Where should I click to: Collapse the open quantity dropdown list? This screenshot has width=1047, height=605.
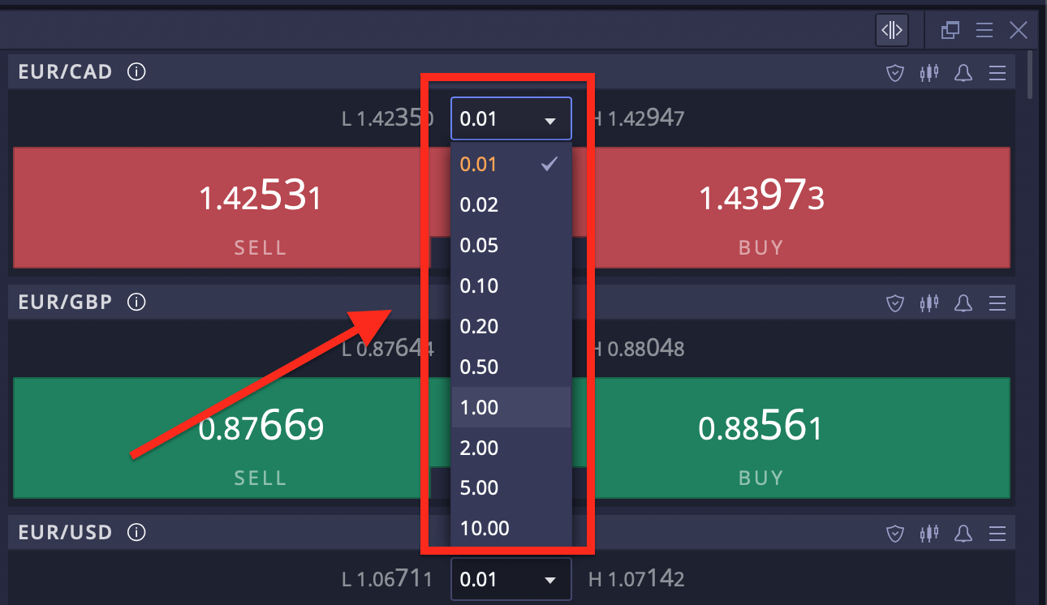[x=511, y=118]
